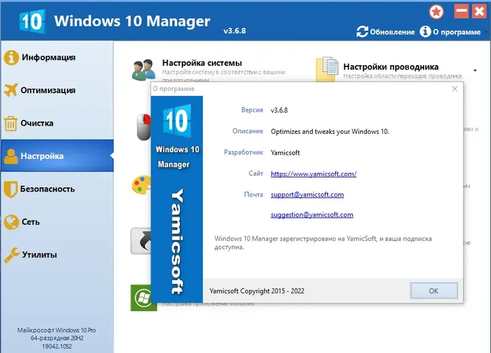
Task: Click the red star badge icon in header
Action: (x=436, y=12)
